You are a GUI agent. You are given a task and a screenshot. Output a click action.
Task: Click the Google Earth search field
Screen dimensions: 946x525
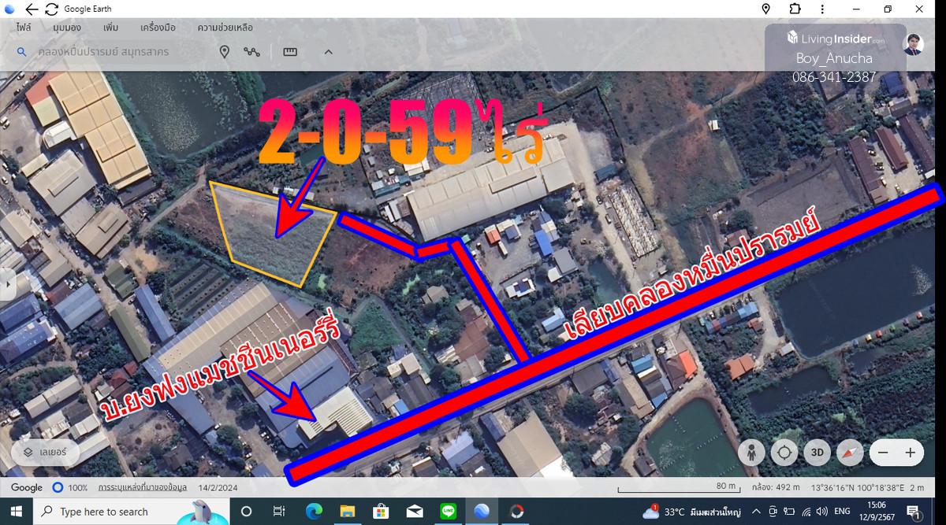(118, 52)
